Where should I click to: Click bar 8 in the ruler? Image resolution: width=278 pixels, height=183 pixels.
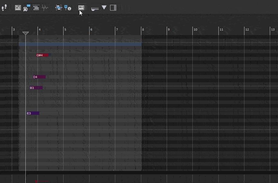143,29
